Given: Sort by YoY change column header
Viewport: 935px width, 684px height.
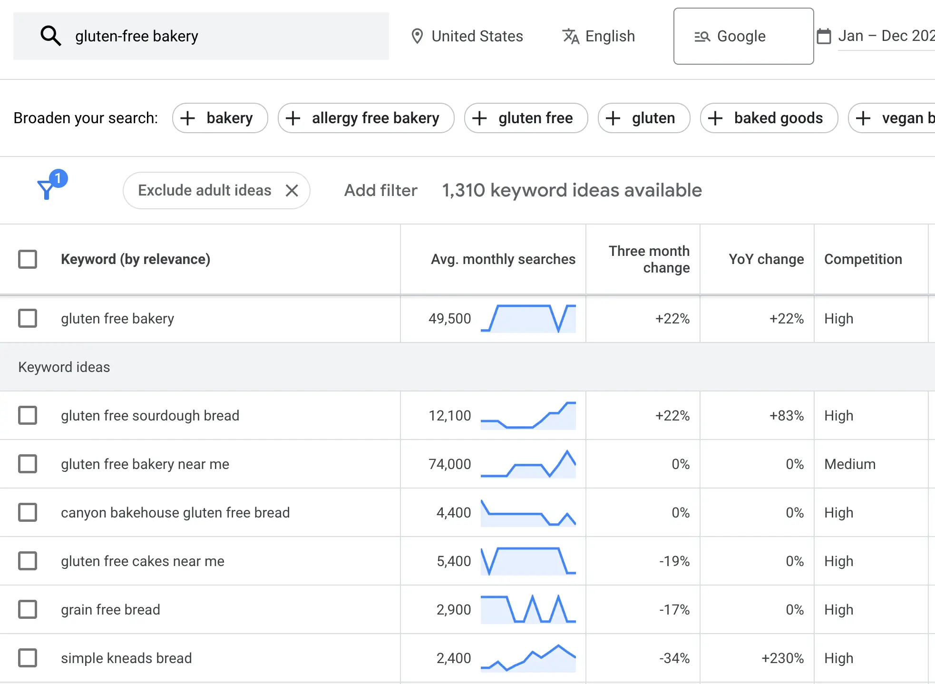Looking at the screenshot, I should click(x=766, y=259).
